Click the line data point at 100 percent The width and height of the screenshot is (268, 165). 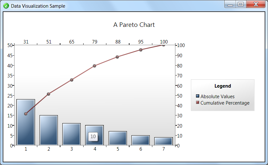click(164, 45)
